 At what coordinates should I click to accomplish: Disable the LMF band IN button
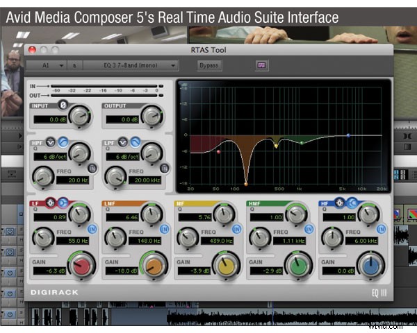pyautogui.click(x=164, y=229)
